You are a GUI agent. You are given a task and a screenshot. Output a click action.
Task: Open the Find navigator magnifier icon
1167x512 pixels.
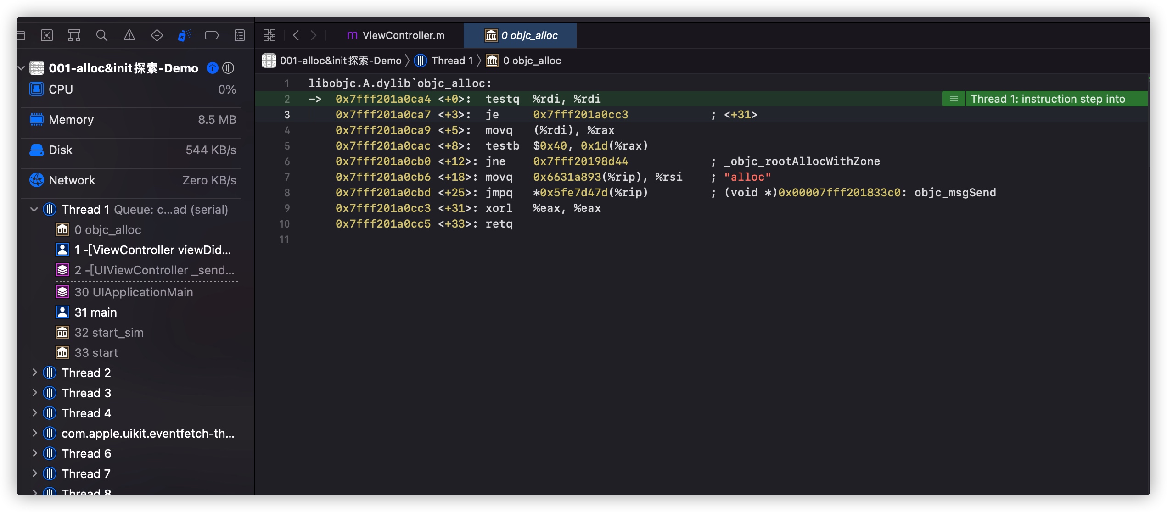click(101, 35)
